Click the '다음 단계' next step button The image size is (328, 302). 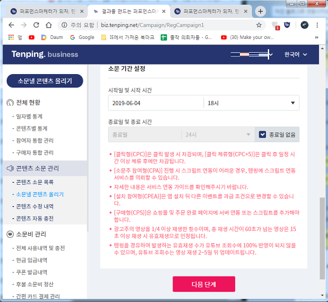tap(203, 284)
